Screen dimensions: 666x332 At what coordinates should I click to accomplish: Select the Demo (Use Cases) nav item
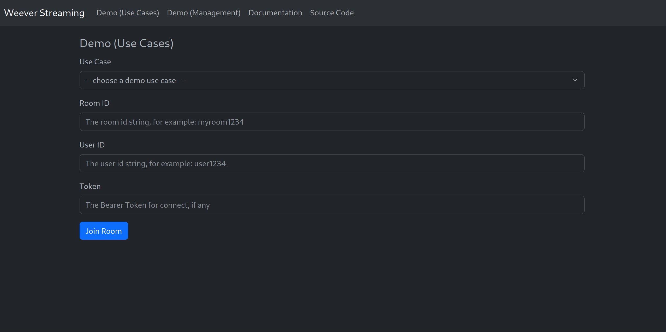click(x=128, y=13)
